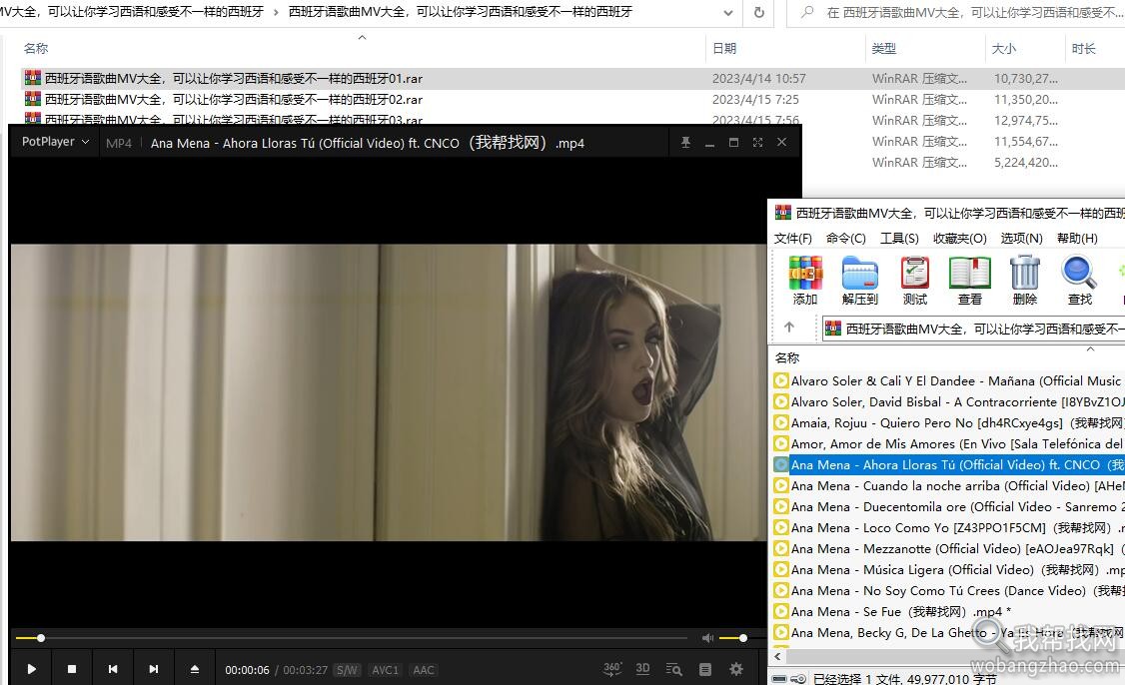Stop playback in PotPlayer

72,669
